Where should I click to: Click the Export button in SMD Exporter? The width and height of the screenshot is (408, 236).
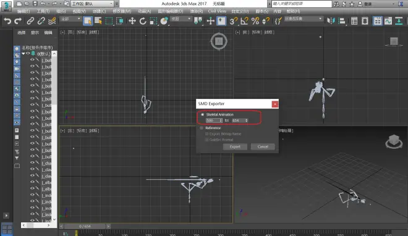[235, 146]
